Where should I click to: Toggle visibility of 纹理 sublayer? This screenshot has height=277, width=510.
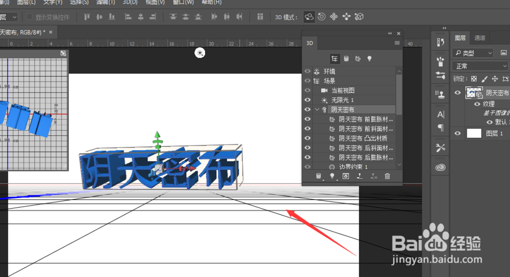[477, 104]
